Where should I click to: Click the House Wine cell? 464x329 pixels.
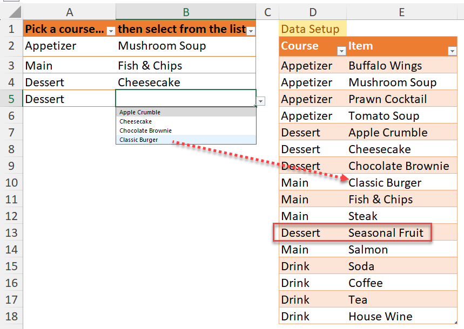coord(380,317)
